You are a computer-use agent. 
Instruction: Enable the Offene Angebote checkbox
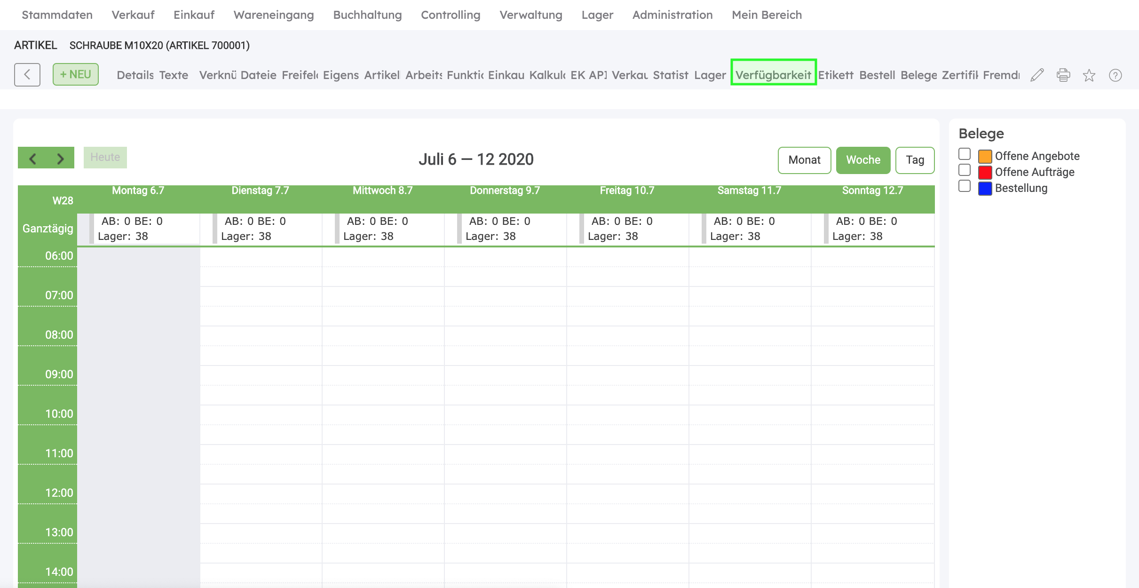(x=965, y=154)
